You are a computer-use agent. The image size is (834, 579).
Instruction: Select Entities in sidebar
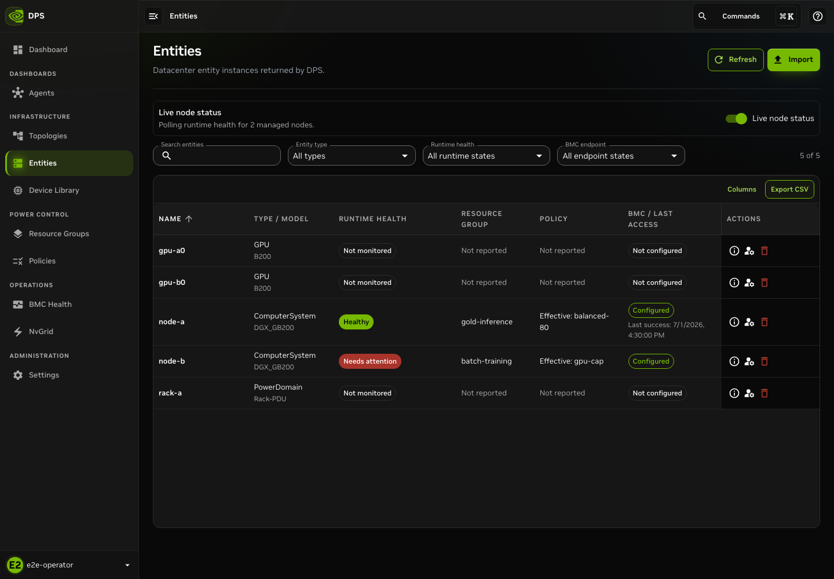pos(69,163)
